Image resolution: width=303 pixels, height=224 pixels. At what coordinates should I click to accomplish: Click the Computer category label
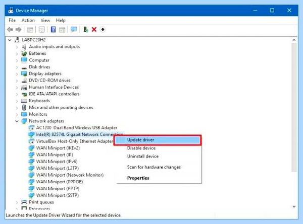click(39, 60)
